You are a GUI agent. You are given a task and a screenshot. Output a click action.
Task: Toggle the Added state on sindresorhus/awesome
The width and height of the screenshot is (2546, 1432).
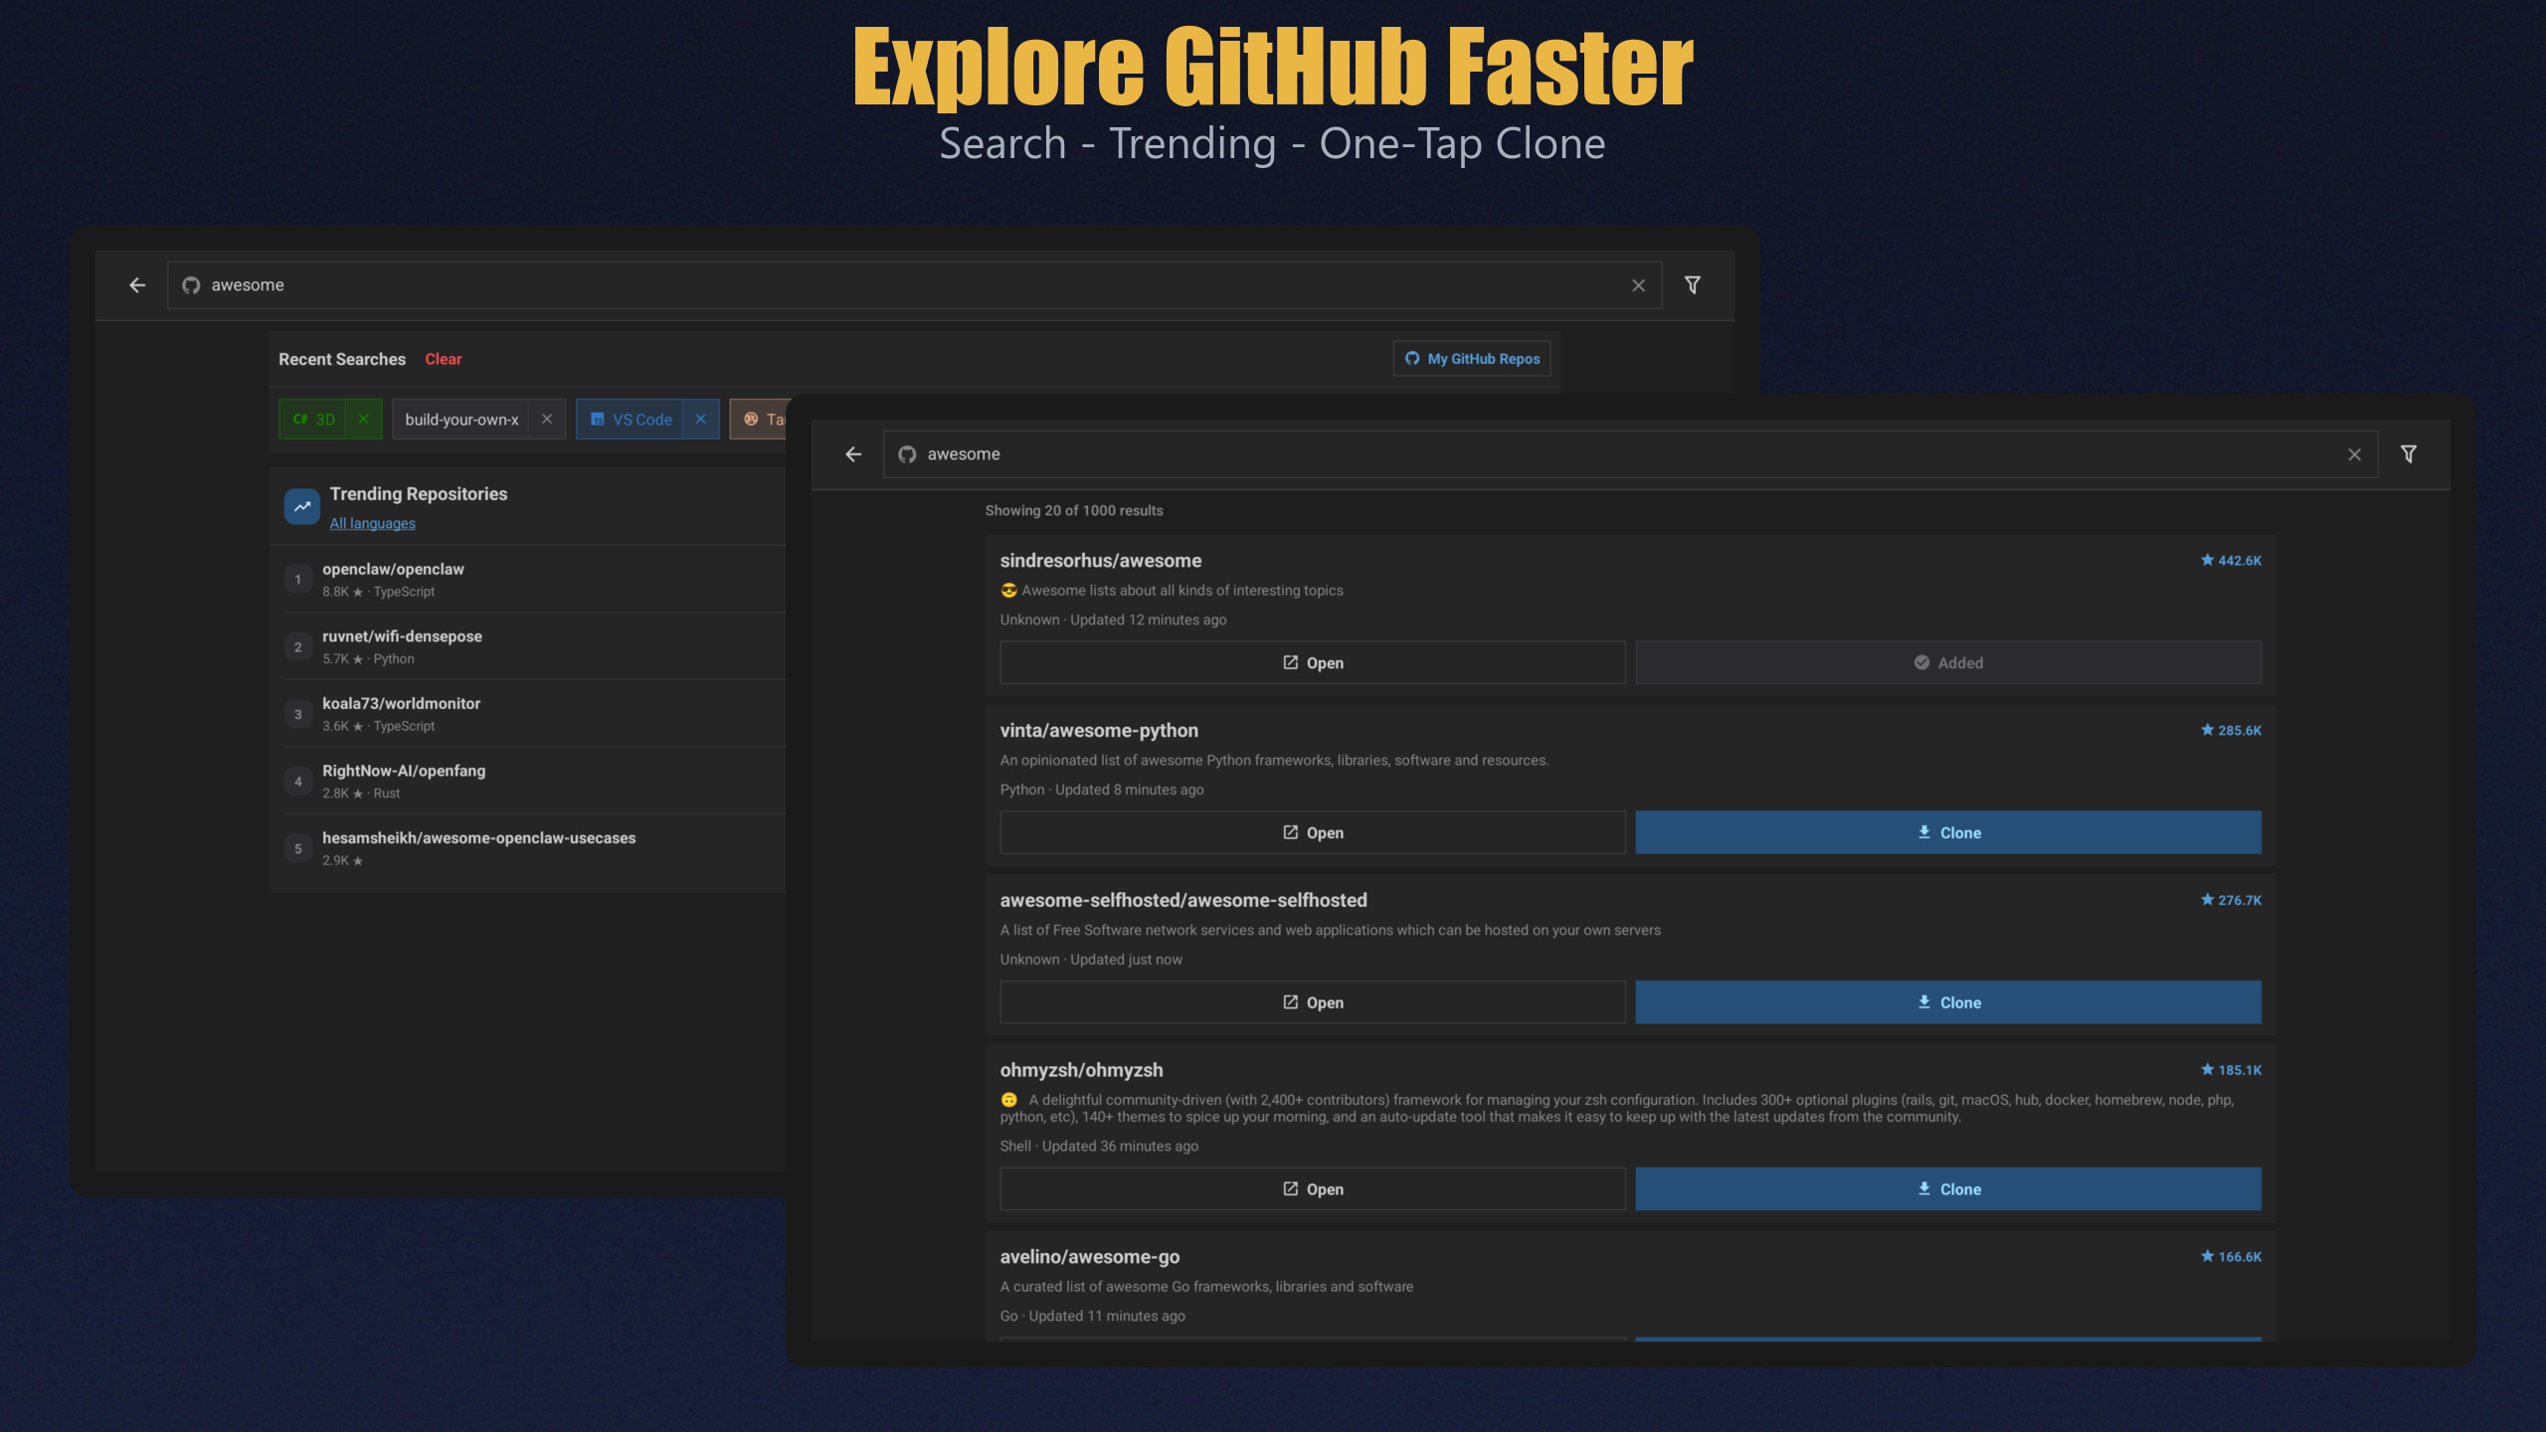coord(1948,661)
